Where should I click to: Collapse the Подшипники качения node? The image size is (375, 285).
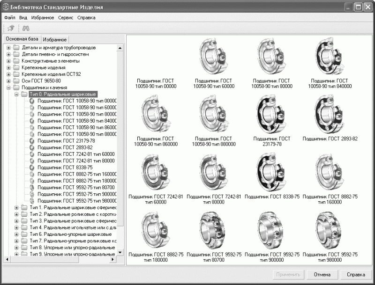pos(8,88)
